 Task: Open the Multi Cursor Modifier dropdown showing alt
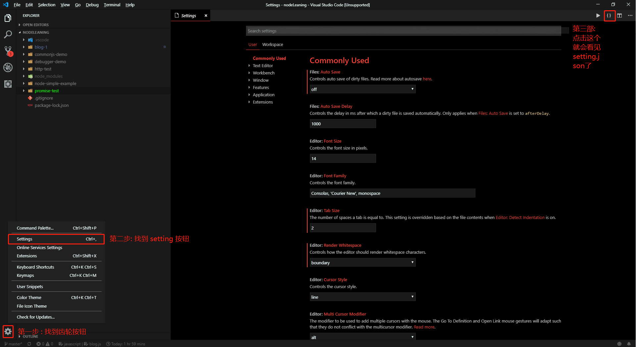point(363,337)
